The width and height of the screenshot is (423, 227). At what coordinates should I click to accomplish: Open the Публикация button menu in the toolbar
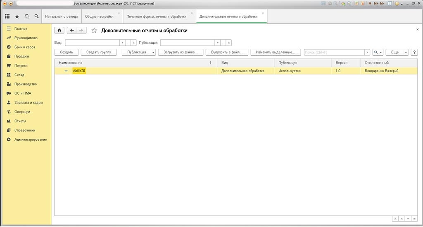[x=139, y=52]
